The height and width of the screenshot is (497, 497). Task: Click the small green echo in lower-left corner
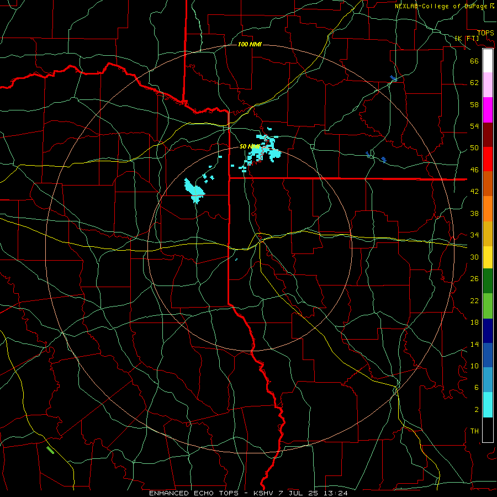[50, 450]
